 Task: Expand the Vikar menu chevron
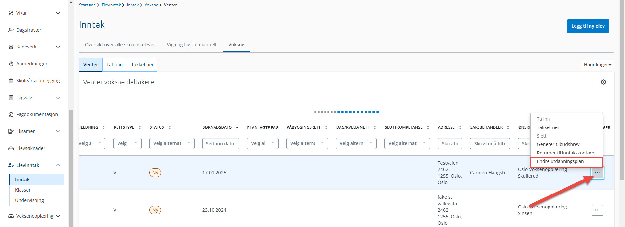58,13
